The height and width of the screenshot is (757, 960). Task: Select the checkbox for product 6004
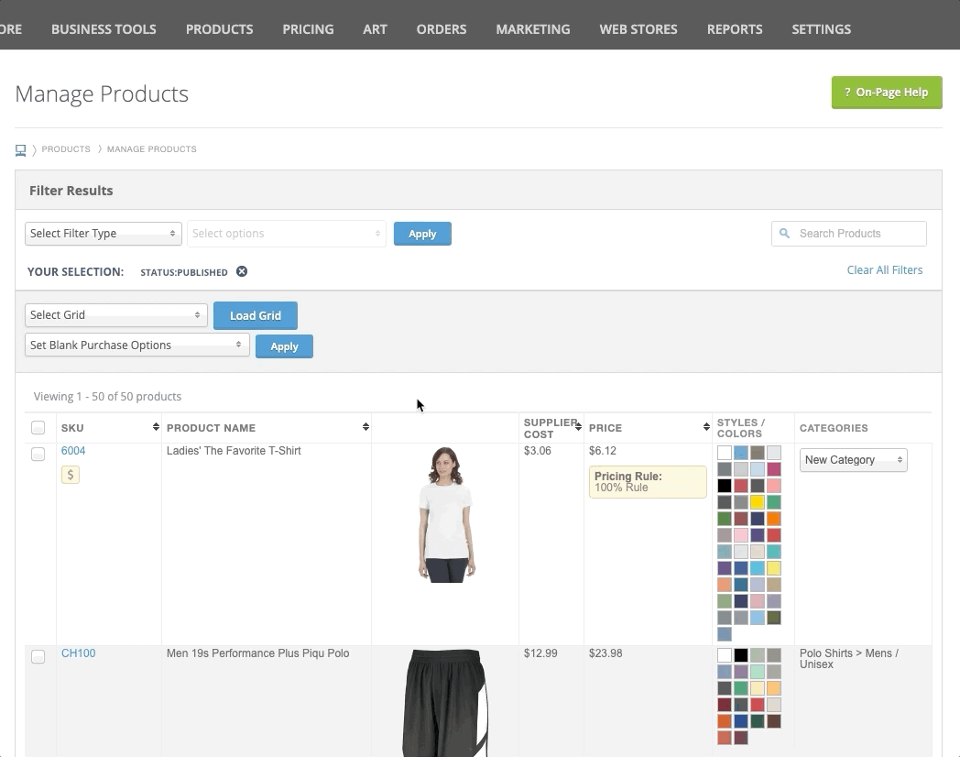(38, 454)
